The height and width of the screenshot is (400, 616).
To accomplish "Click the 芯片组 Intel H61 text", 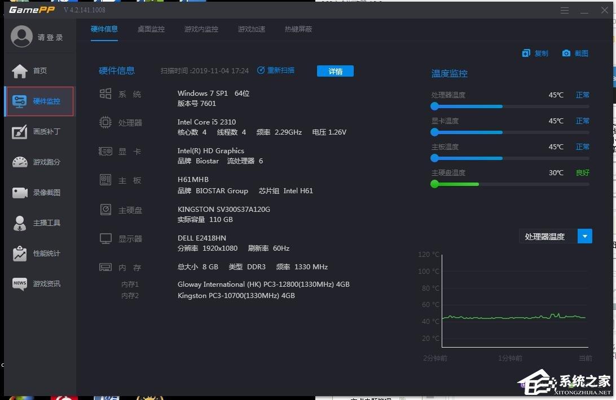I will (285, 191).
